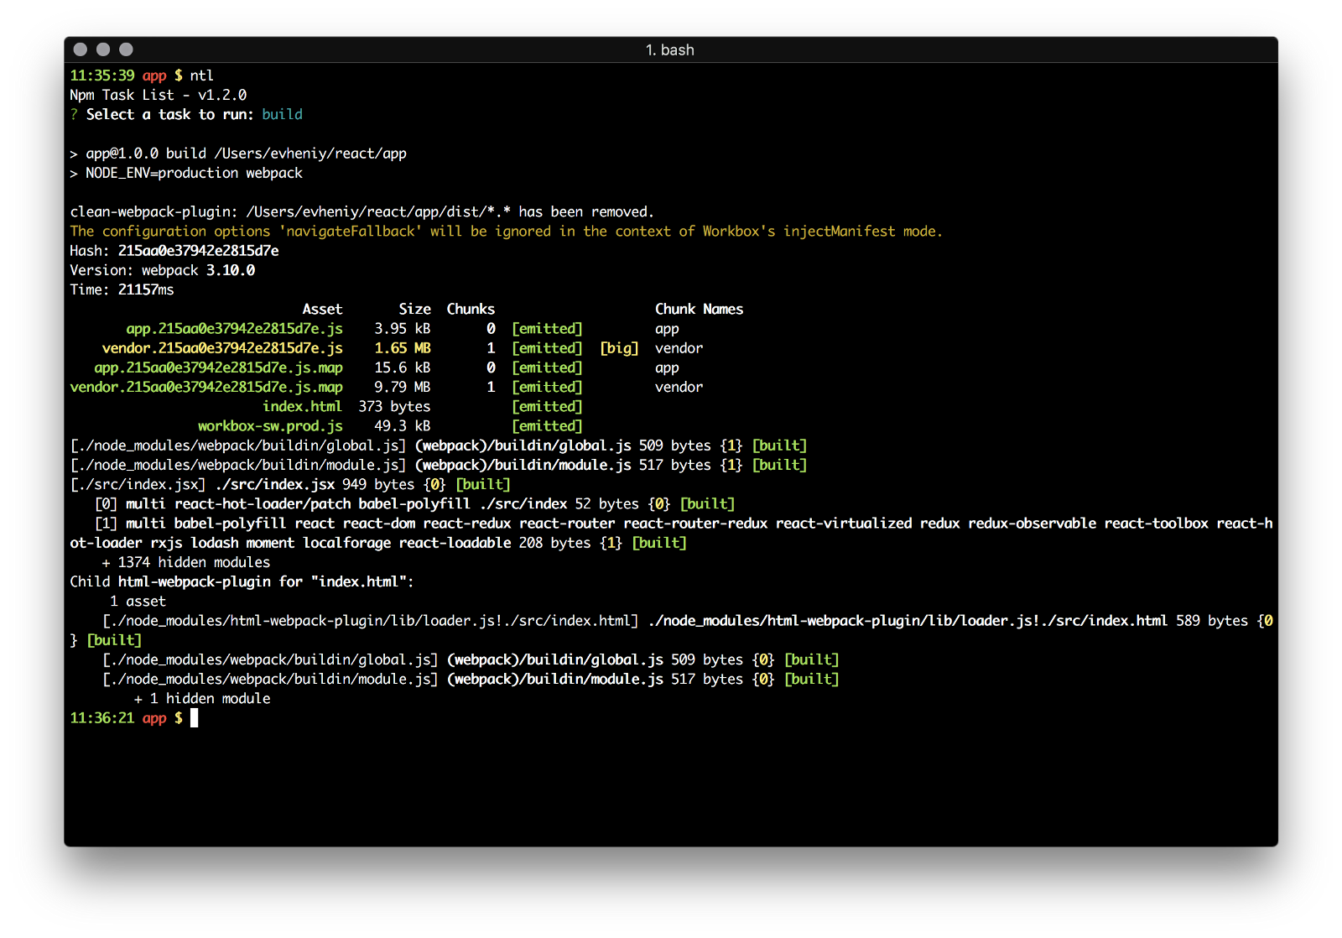Click the webpack version 3.10.0 text
The image size is (1342, 938).
point(231,270)
